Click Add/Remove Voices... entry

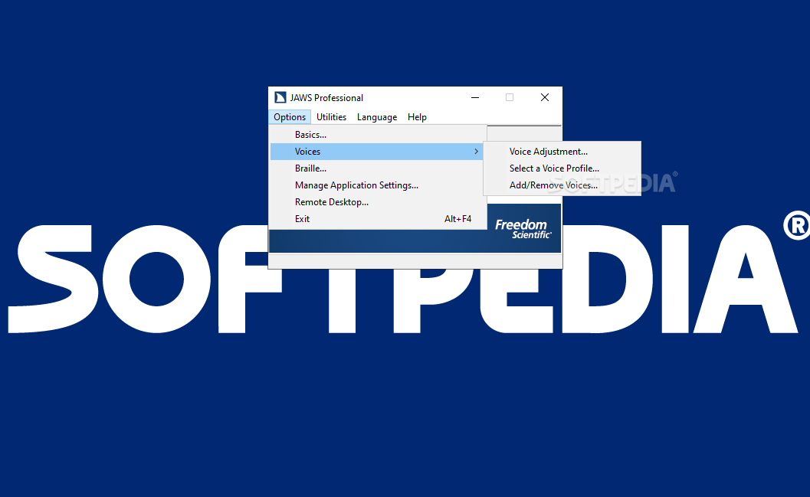coord(562,185)
